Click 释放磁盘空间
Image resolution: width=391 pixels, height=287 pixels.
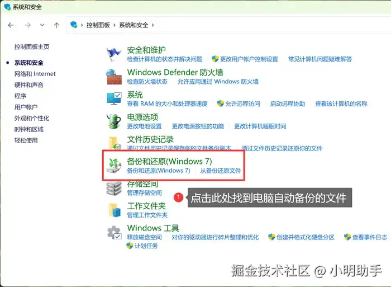coord(144,237)
